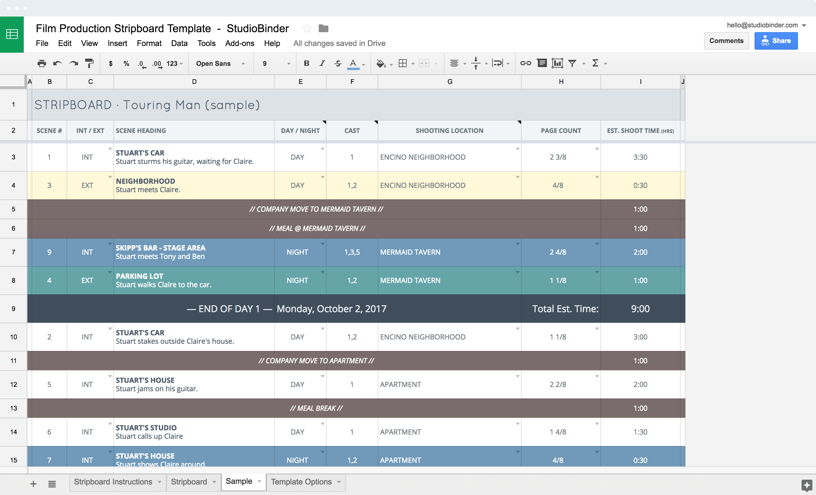Click the font color dropdown arrow
This screenshot has height=495, width=816.
click(x=364, y=63)
